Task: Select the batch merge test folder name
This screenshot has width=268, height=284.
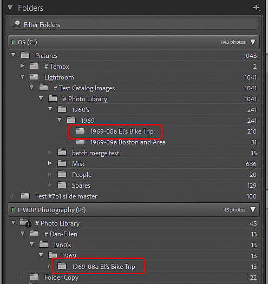Action: pos(95,153)
